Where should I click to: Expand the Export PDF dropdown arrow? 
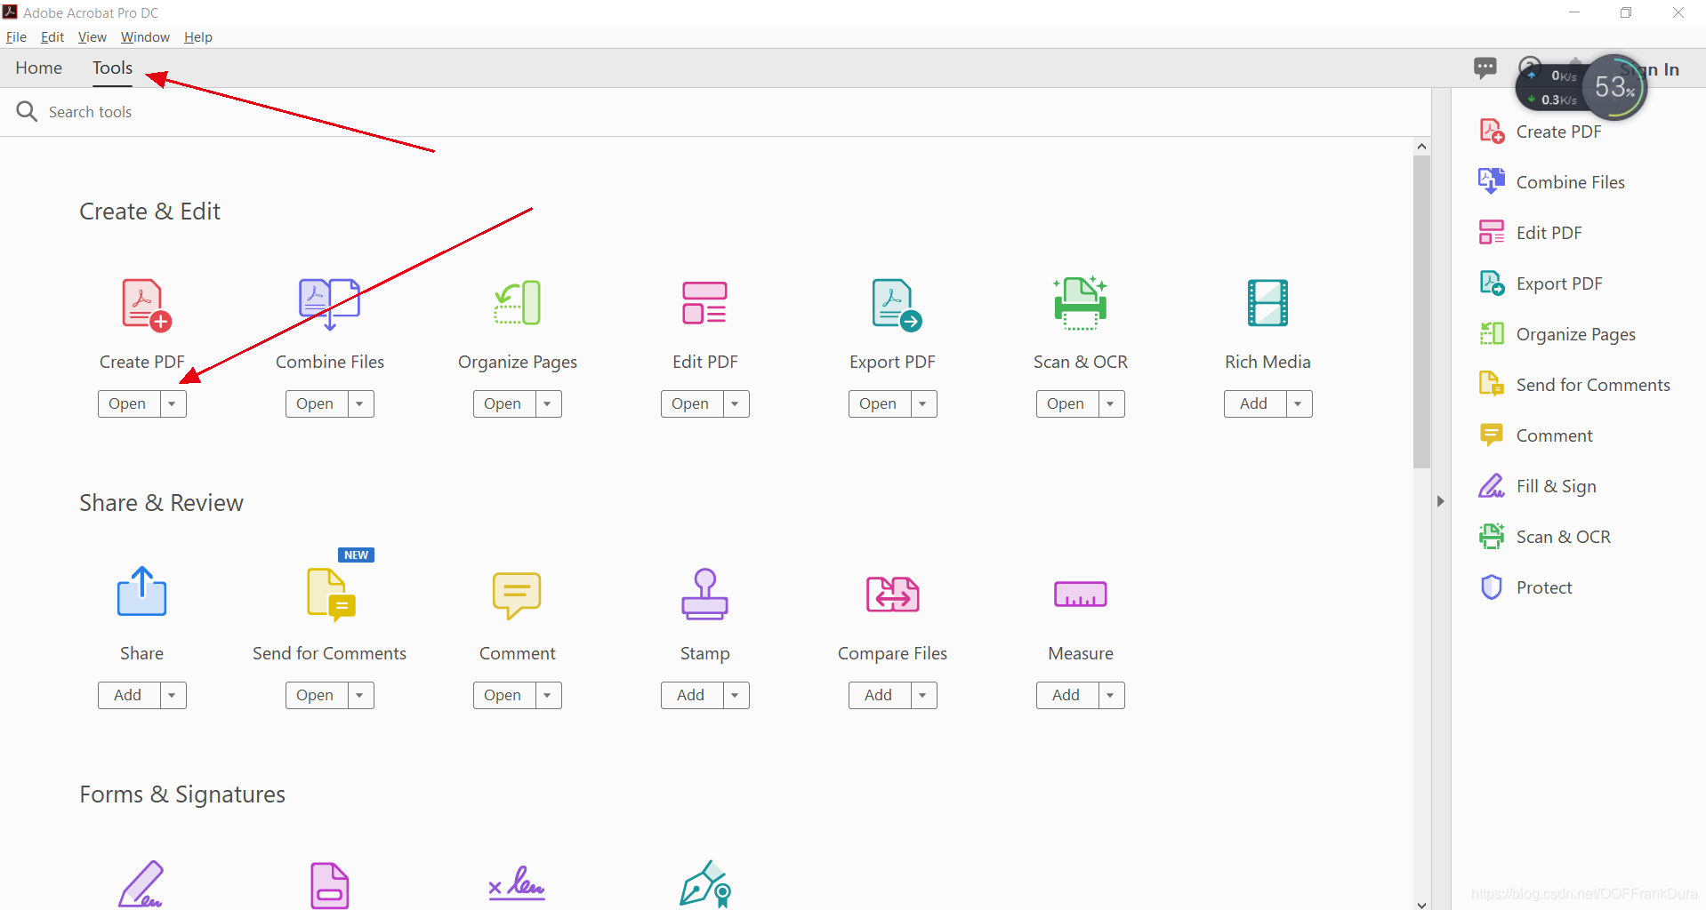pos(923,403)
